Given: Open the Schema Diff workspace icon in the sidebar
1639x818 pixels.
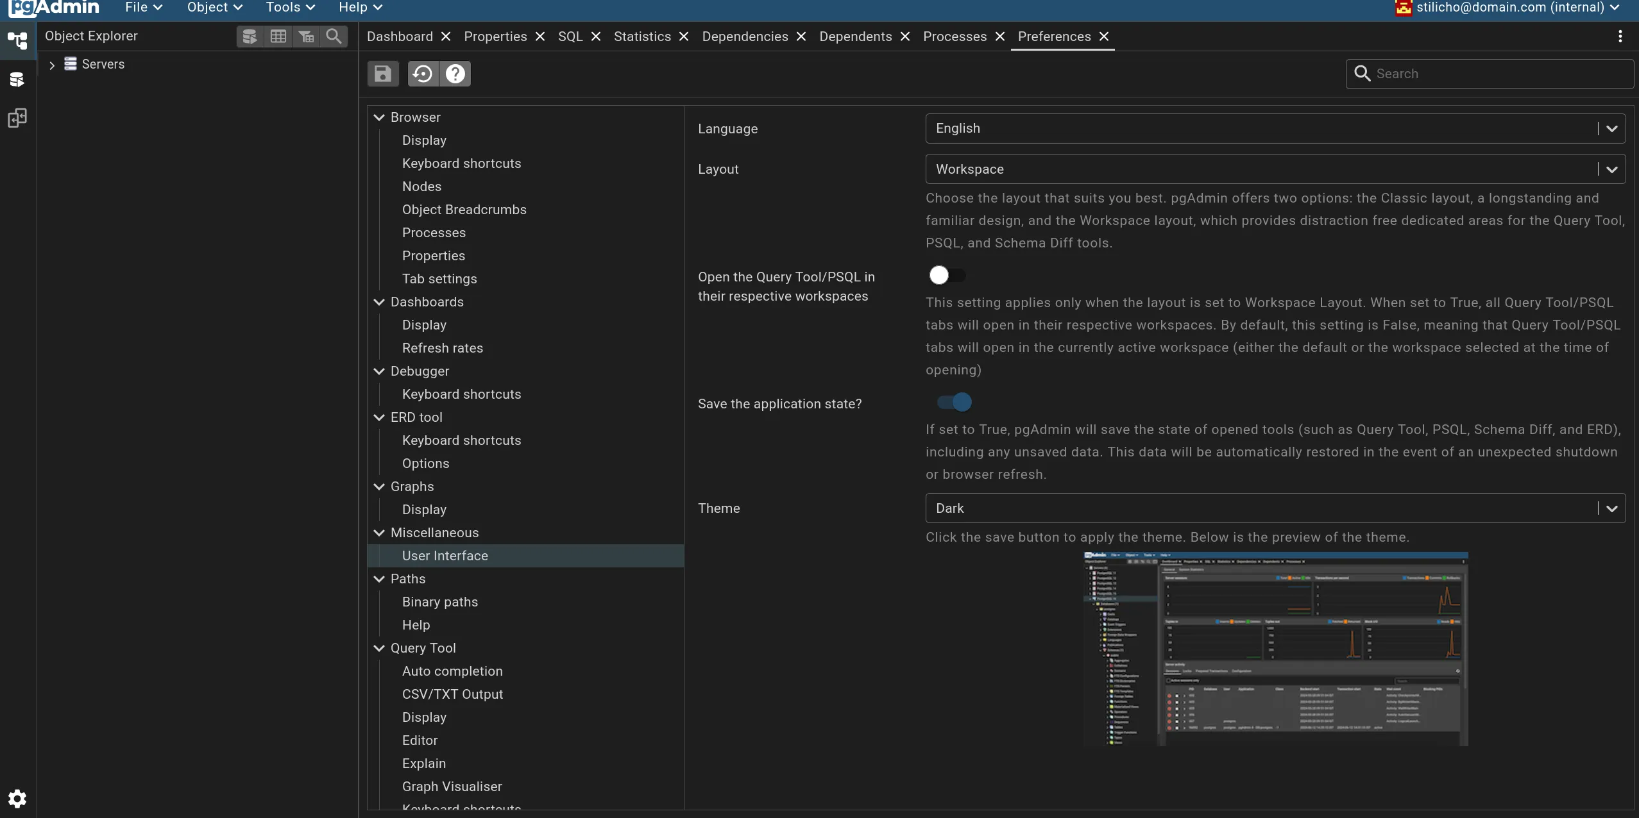Looking at the screenshot, I should [17, 118].
